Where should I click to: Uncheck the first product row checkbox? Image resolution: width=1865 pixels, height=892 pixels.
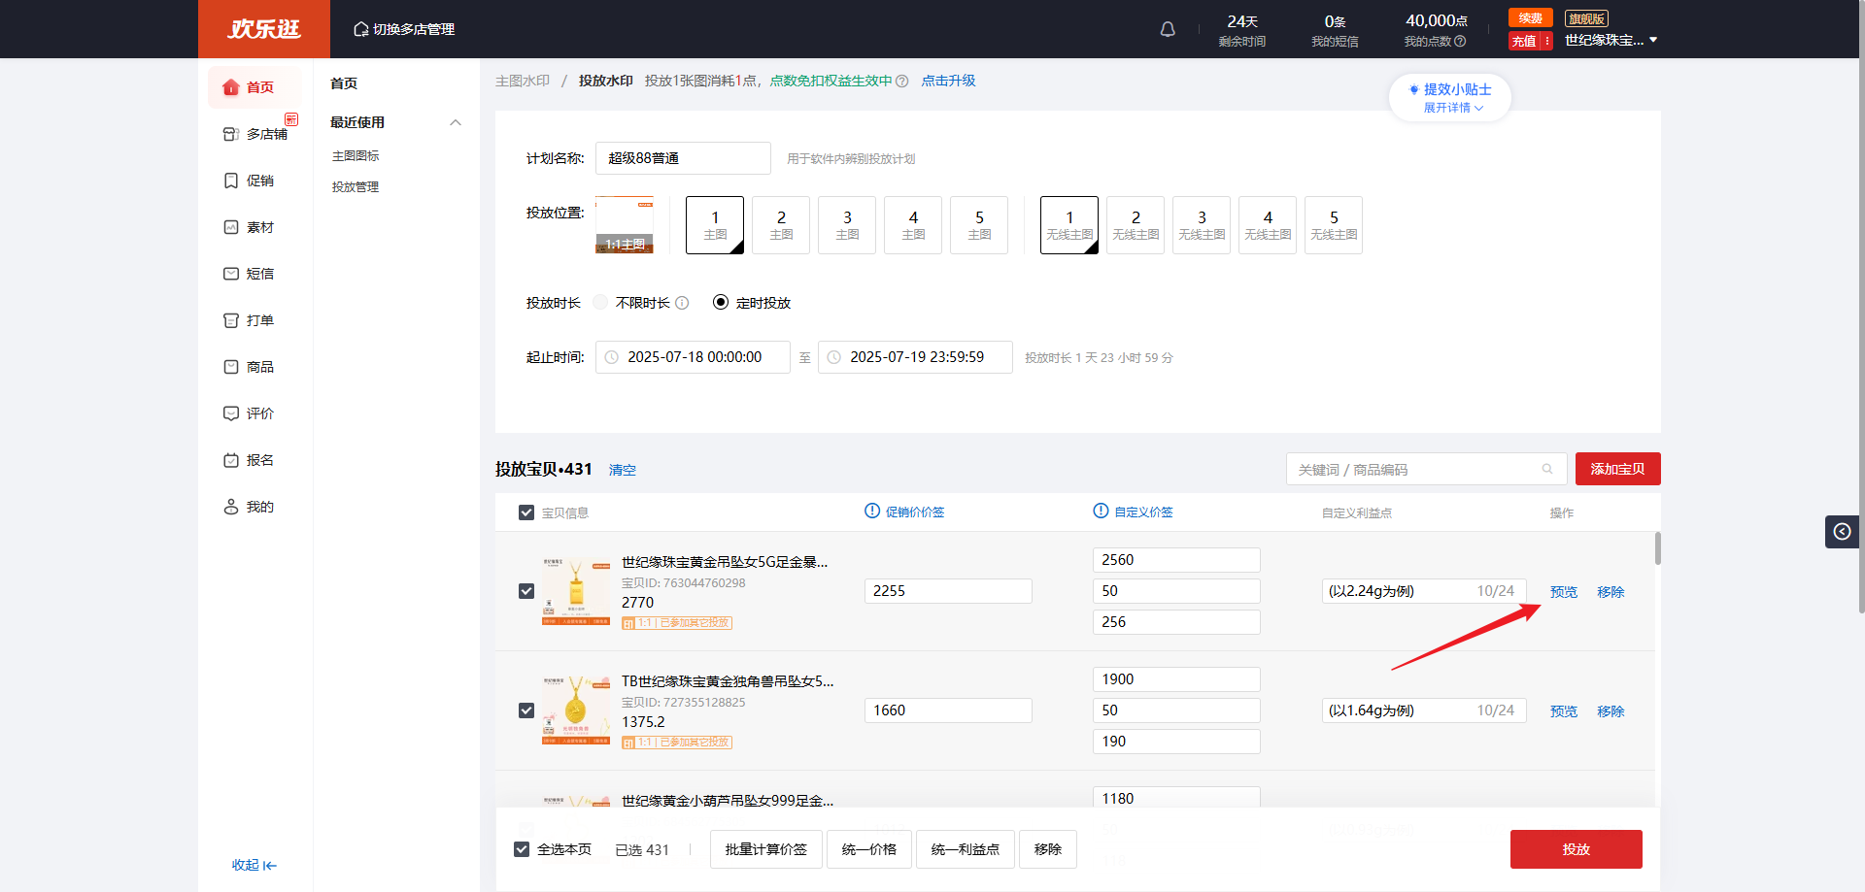click(x=526, y=591)
